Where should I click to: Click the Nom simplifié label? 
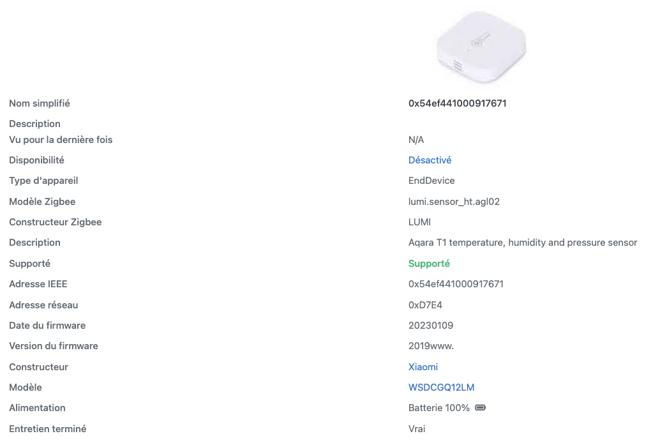(40, 103)
